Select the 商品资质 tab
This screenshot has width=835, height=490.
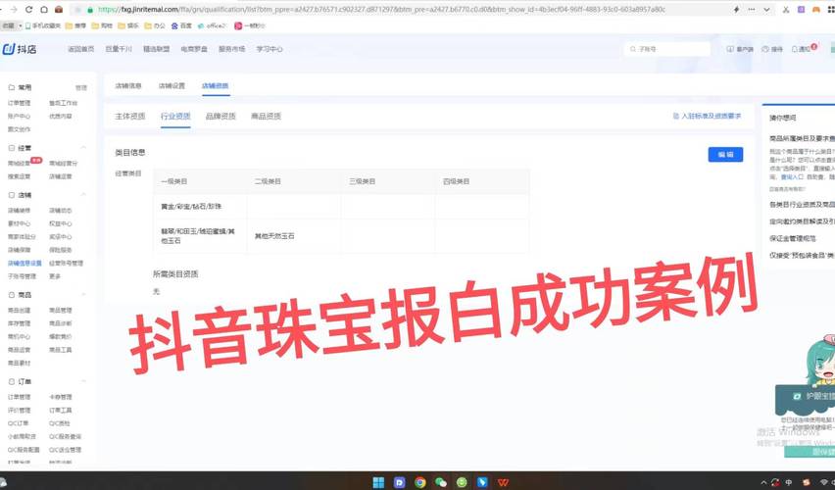(266, 116)
